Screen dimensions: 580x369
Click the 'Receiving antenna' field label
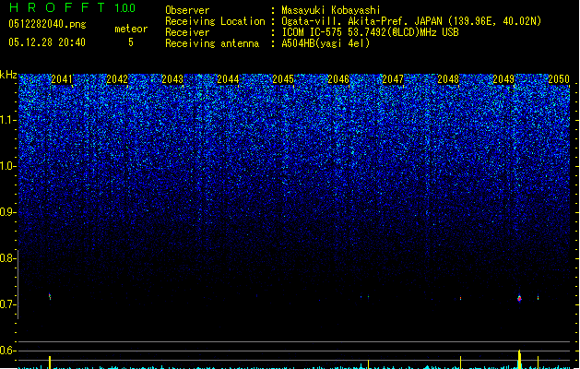tap(212, 43)
